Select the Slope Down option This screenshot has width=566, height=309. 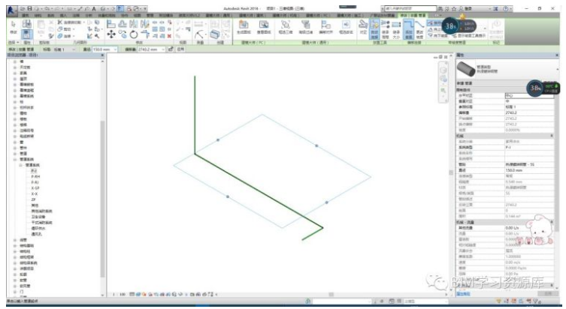pos(437,36)
